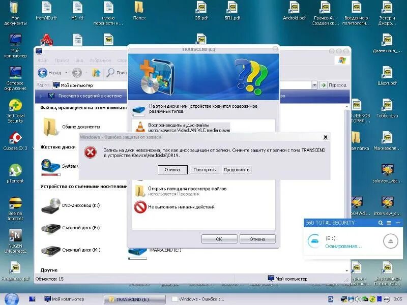Minimize the 360 Total Security popup
The width and height of the screenshot is (407, 305).
point(398,223)
